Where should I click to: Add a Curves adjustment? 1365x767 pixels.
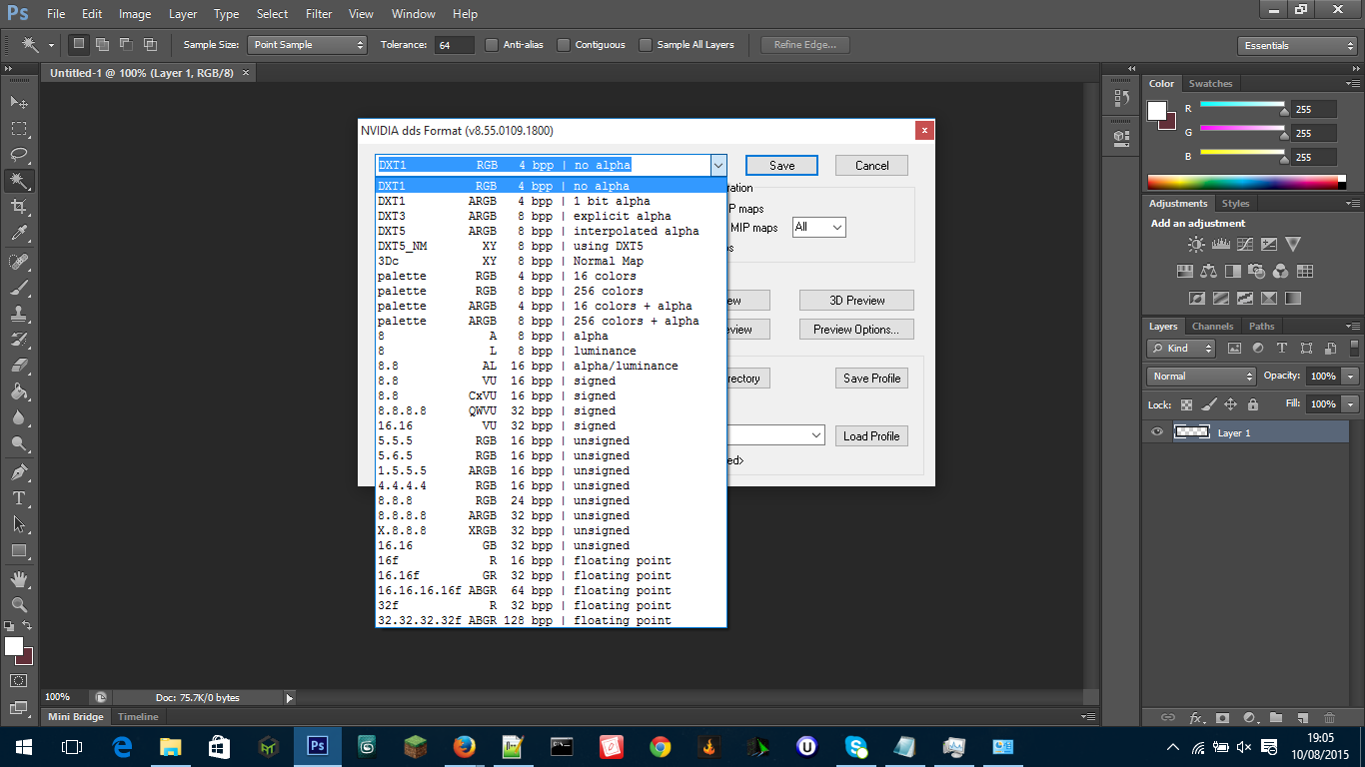pos(1245,245)
